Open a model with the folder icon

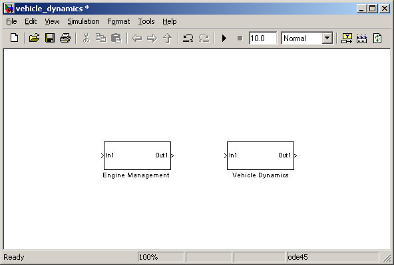coord(34,38)
